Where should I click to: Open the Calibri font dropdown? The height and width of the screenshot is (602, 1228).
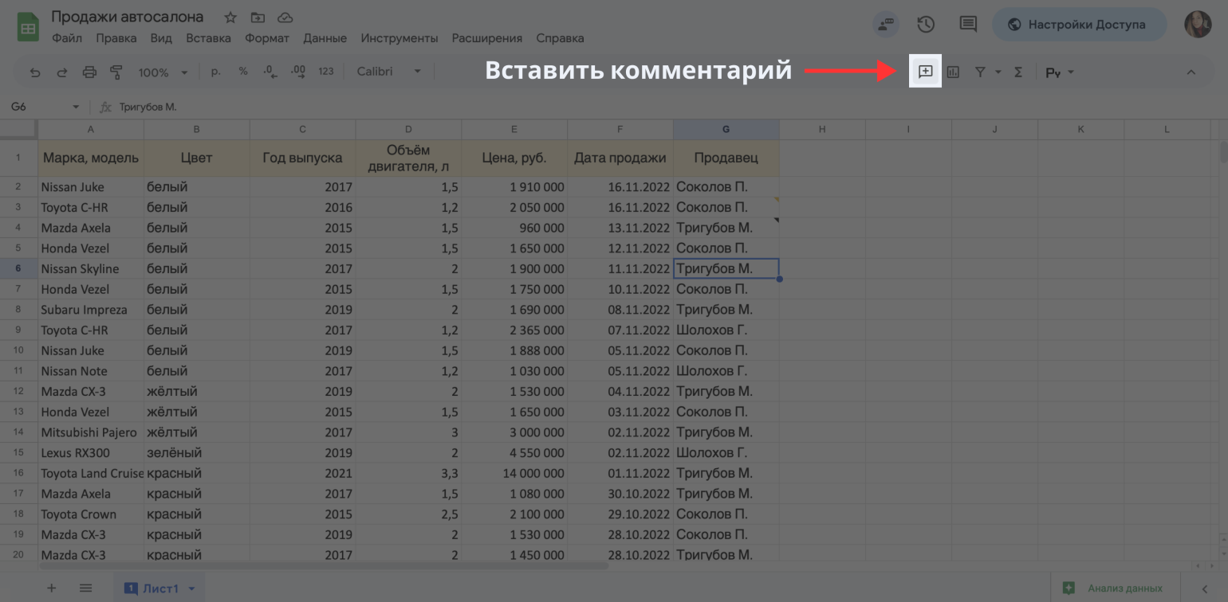tap(389, 72)
